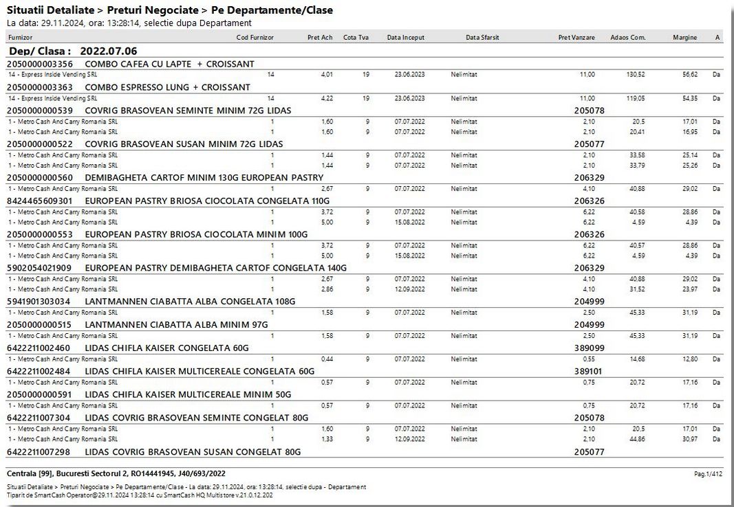Screen dimensions: 734x507
Task: Click supplier Express Inside Vending under COMBO CAFEA
Action: coord(53,74)
